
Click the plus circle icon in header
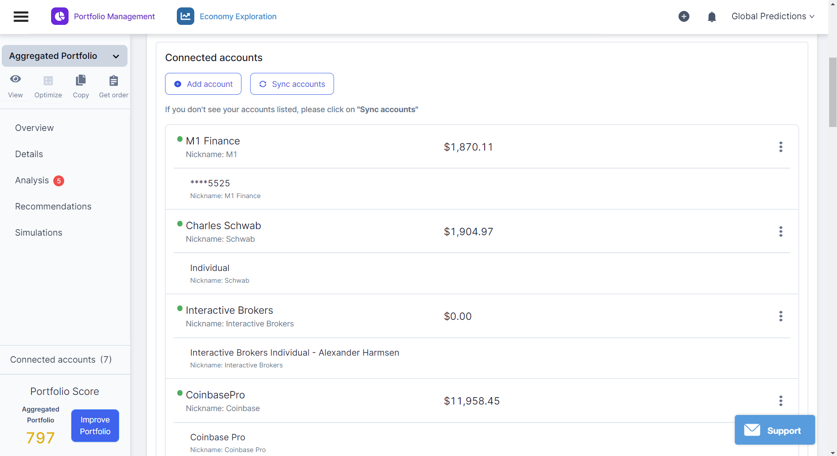tap(684, 17)
